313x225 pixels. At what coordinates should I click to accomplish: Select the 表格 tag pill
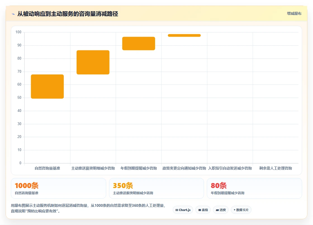coord(203,210)
